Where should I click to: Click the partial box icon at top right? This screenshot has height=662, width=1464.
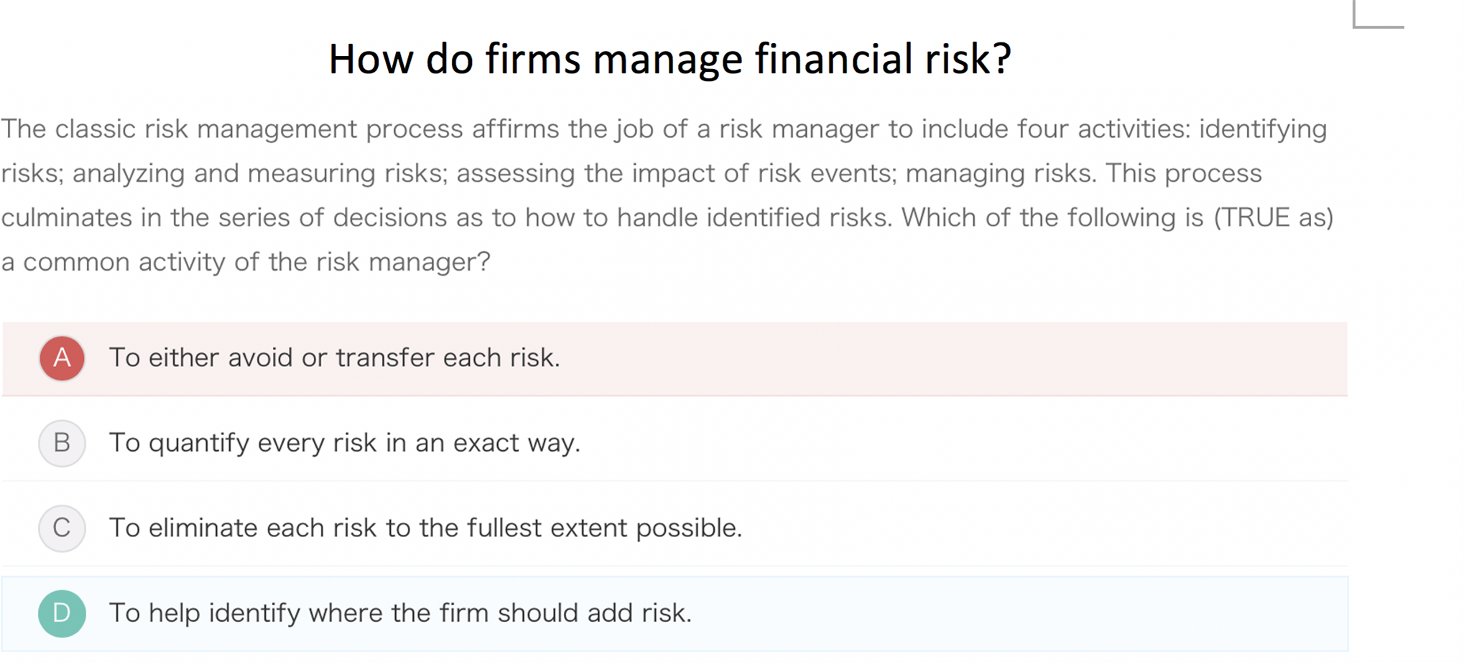(1378, 14)
